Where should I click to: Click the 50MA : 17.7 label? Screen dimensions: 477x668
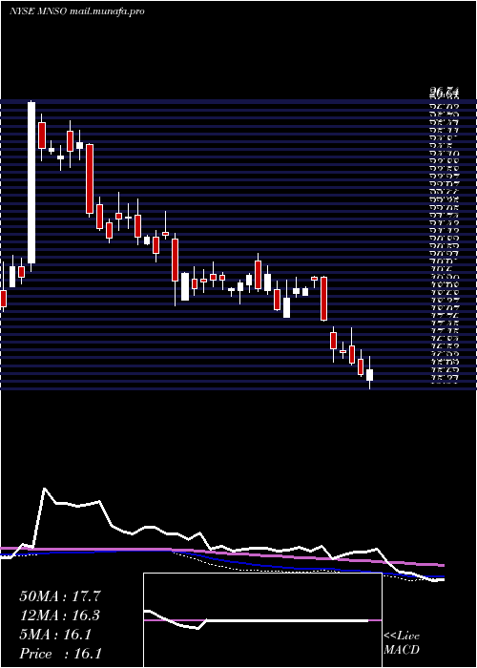60,596
